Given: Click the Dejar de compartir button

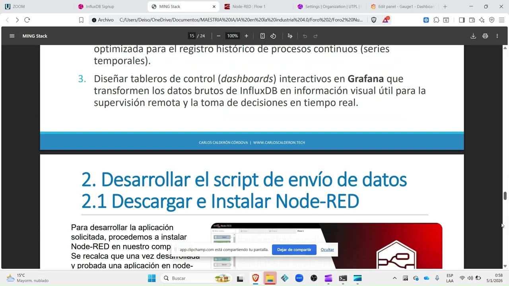Looking at the screenshot, I should tap(294, 249).
